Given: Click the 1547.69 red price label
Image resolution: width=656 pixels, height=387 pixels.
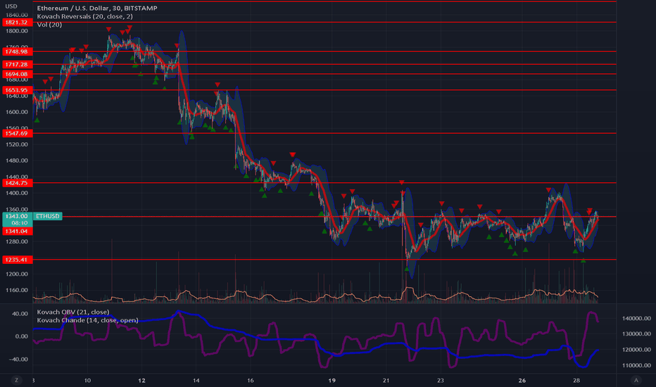Looking at the screenshot, I should click(x=17, y=133).
